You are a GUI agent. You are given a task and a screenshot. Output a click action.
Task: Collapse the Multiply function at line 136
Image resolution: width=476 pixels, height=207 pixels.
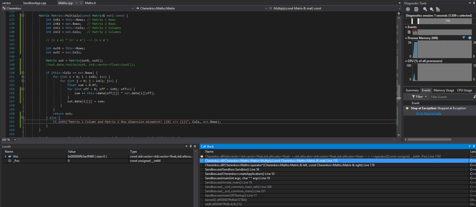[x=23, y=16]
